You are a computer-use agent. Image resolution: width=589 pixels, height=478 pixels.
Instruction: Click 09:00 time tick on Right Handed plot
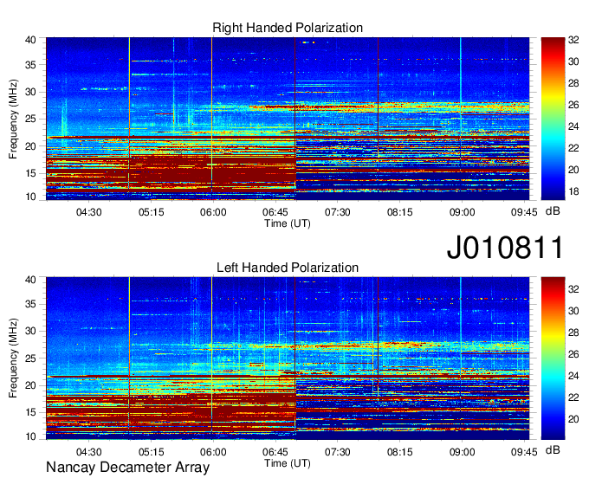click(462, 212)
